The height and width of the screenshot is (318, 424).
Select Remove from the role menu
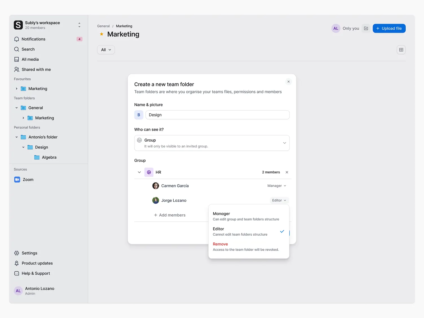220,244
